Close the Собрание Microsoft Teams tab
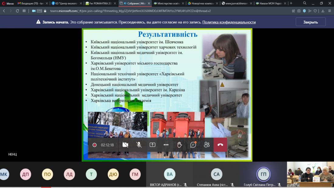 click(149, 3)
